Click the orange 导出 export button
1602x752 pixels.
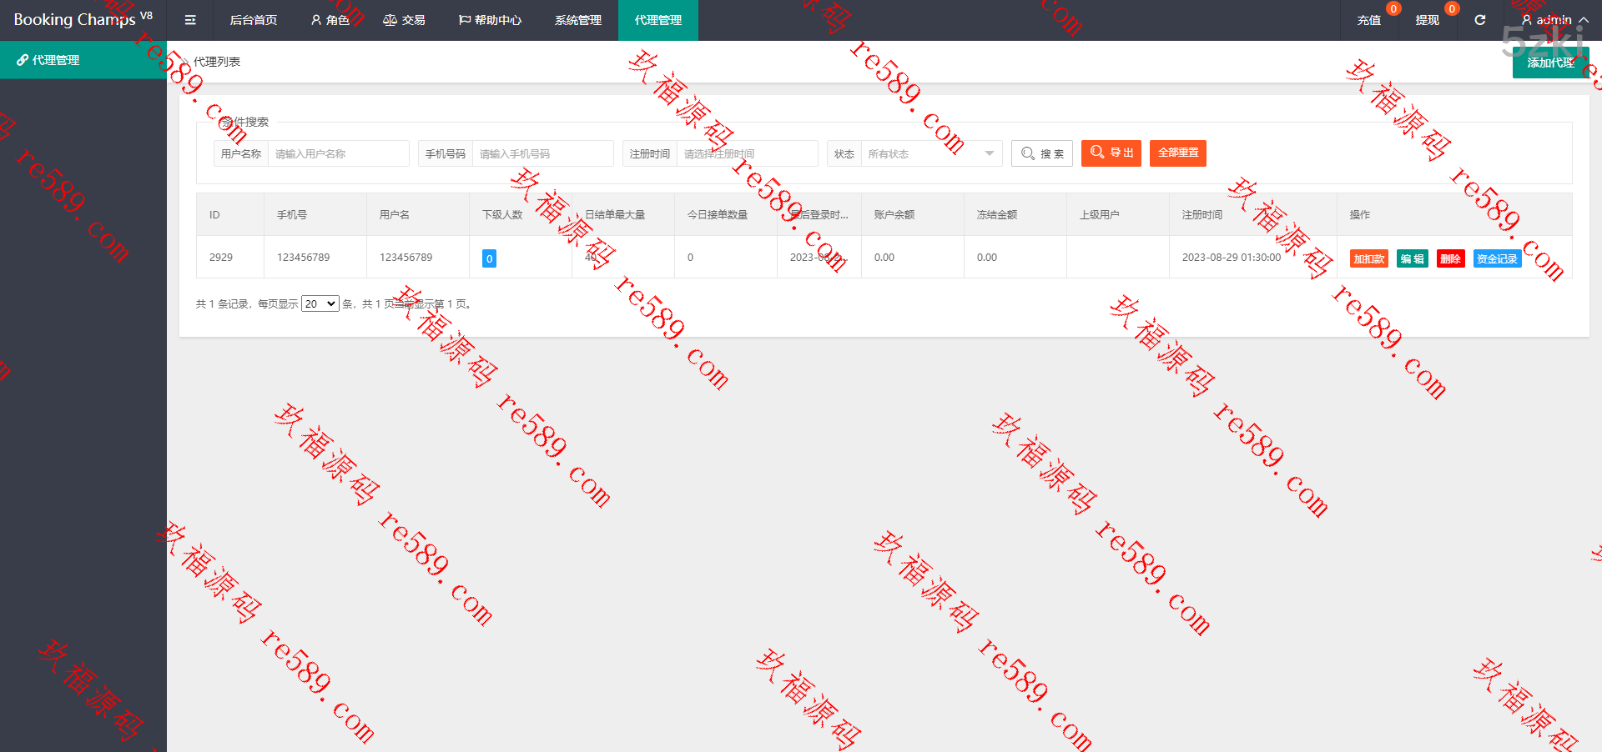coord(1111,153)
